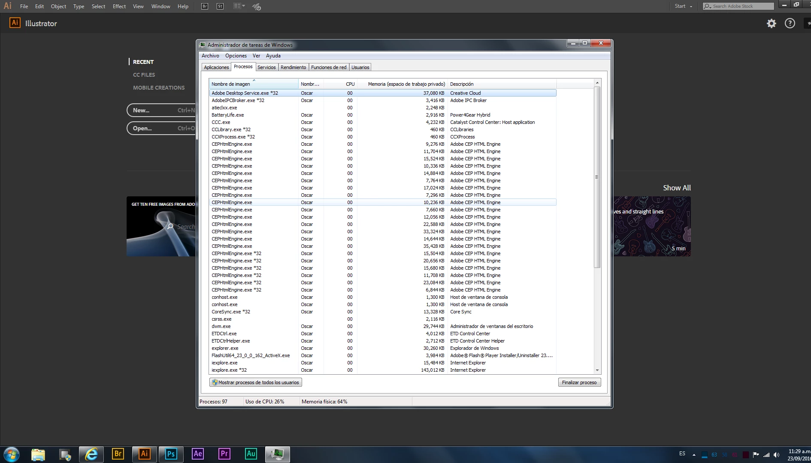Click Mostrar procesos de todos los usuarios
The image size is (811, 463).
[x=256, y=382]
